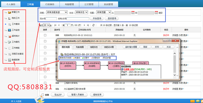
Task: Click the 我的工作 person icon
Action: pos(9,18)
